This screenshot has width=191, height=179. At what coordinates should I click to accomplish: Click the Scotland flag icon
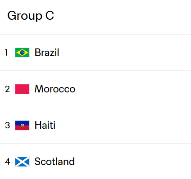point(22,162)
